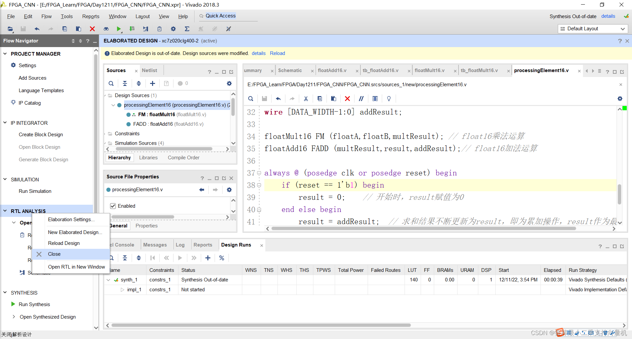Open the Flow menu
632x339 pixels.
[x=46, y=16]
